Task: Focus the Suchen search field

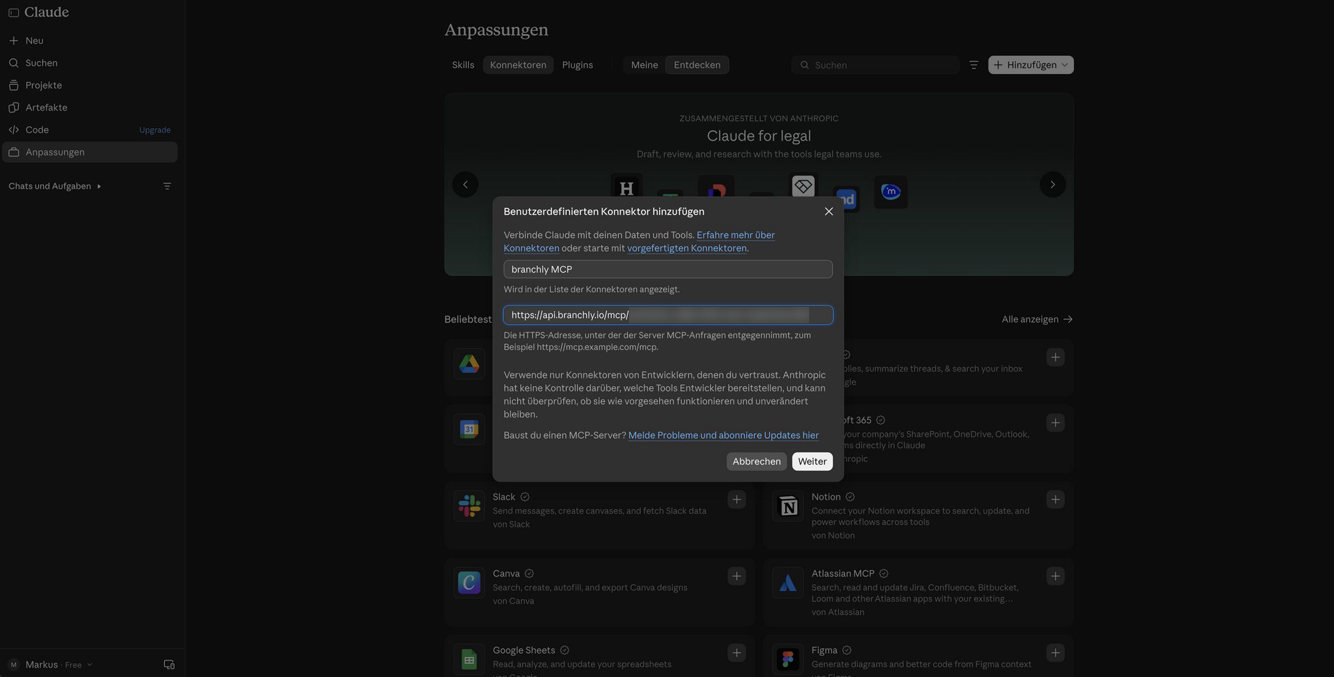Action: point(875,65)
